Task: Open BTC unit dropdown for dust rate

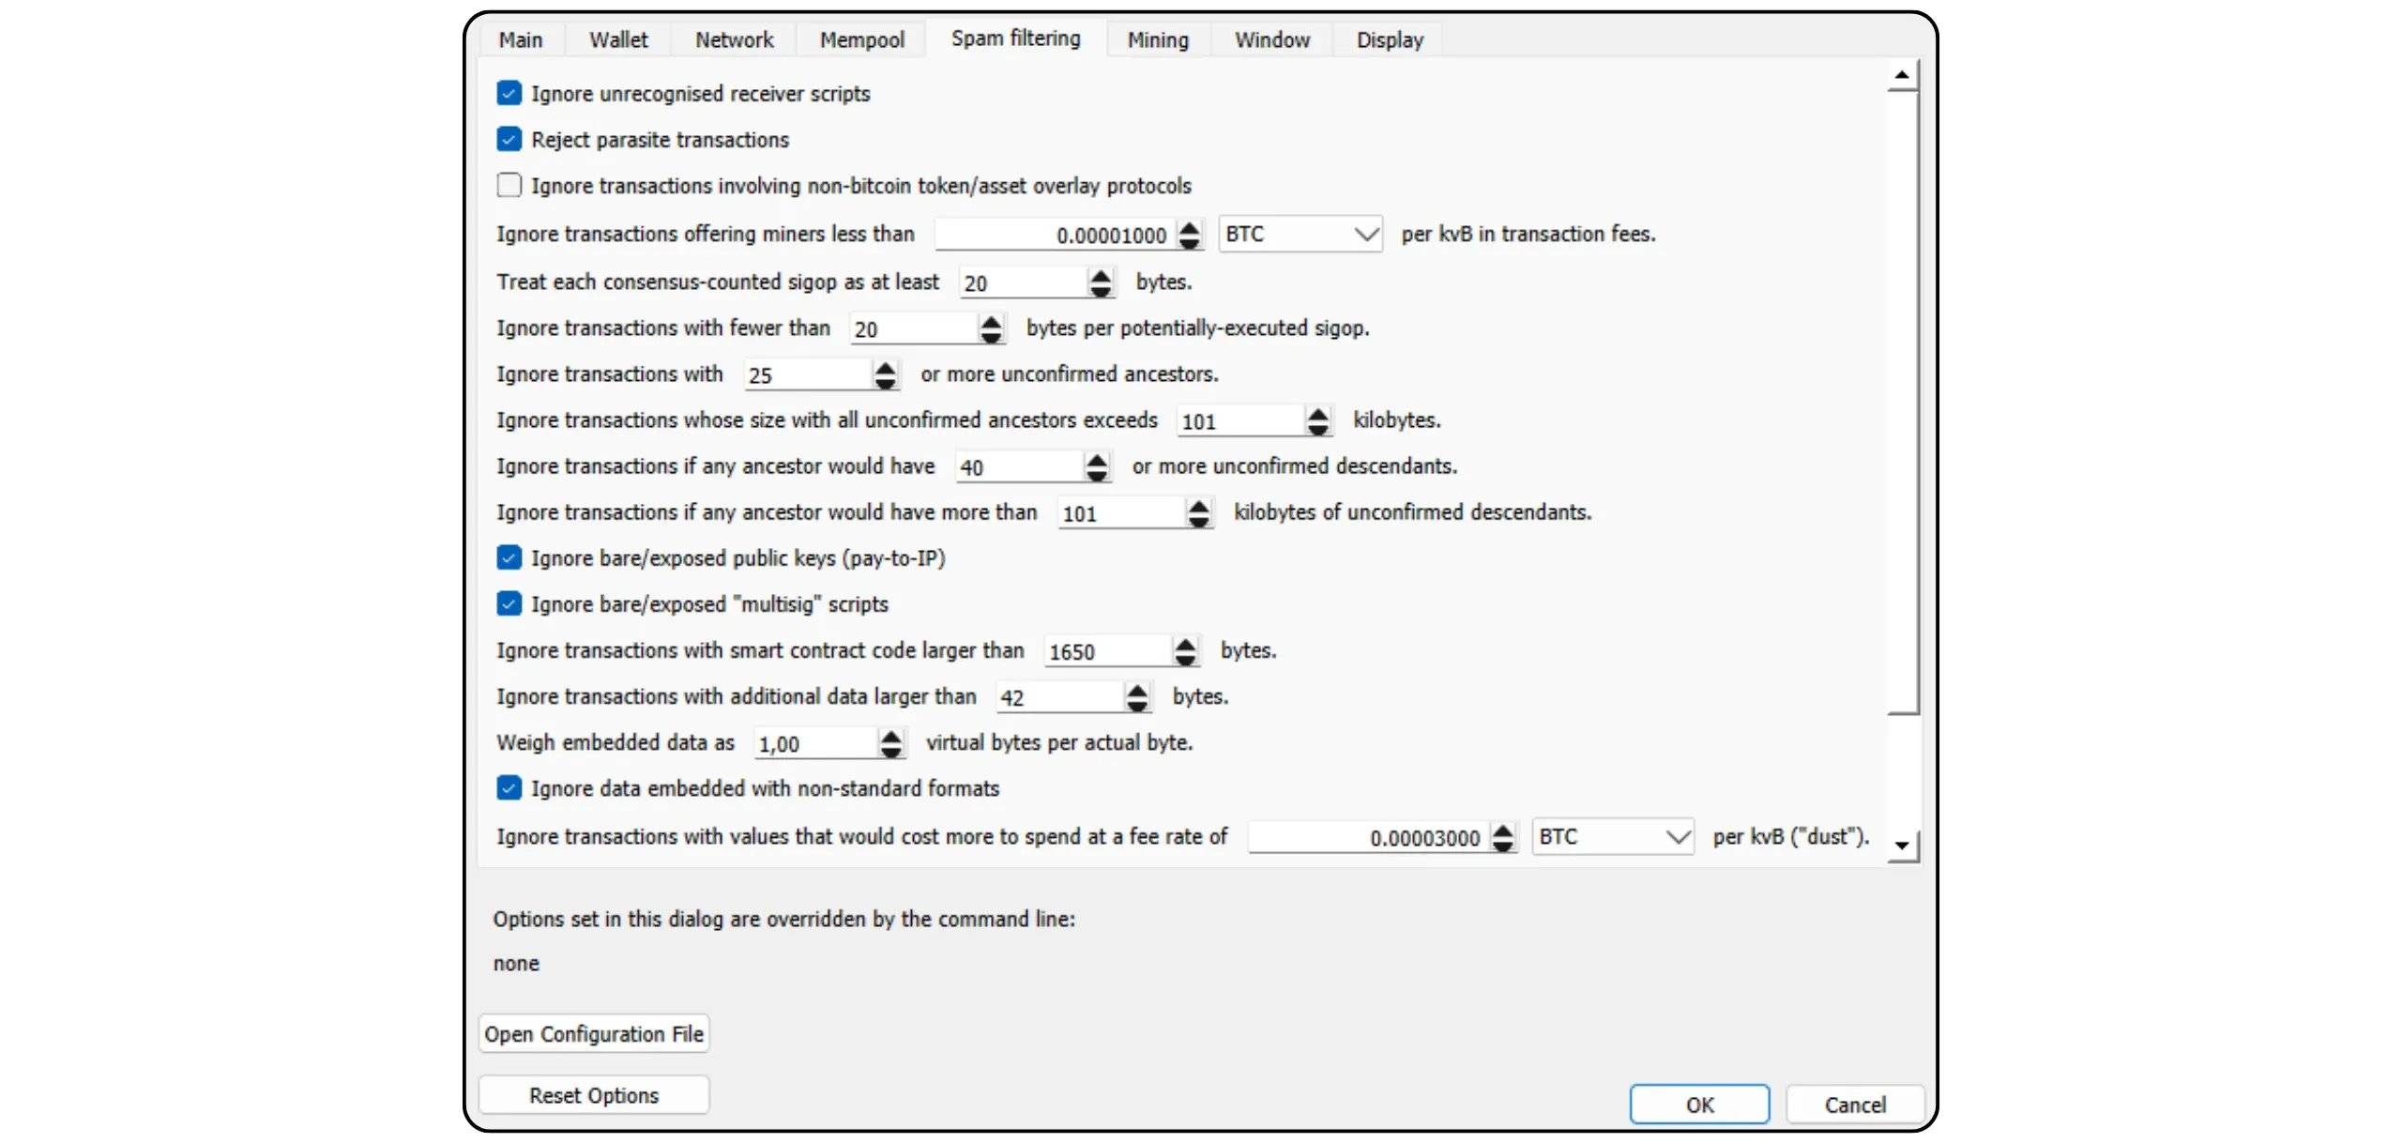Action: pyautogui.click(x=1612, y=836)
